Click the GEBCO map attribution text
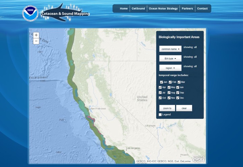 tap(163, 161)
